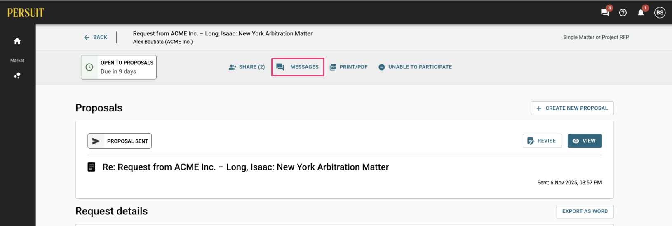This screenshot has width=672, height=226.
Task: Click the SHARE (2) button
Action: [247, 67]
